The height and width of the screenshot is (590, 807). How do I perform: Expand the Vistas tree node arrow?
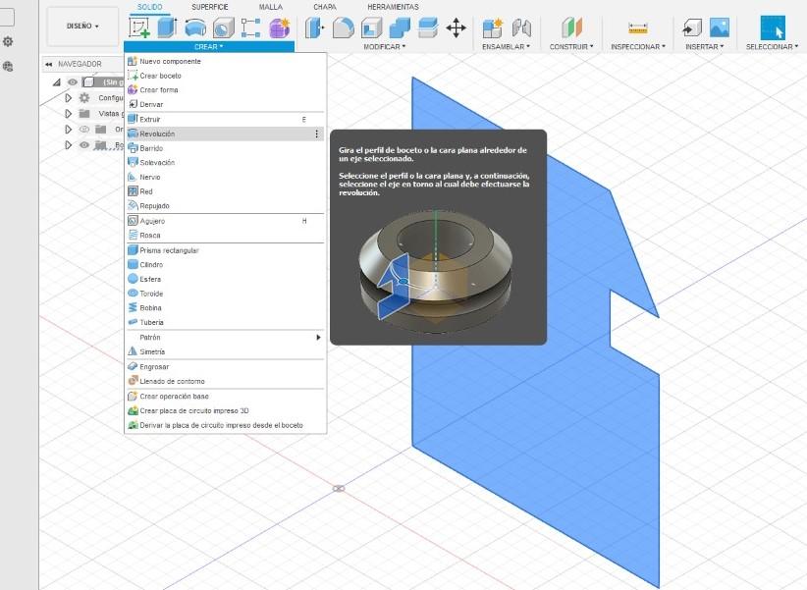tap(68, 113)
